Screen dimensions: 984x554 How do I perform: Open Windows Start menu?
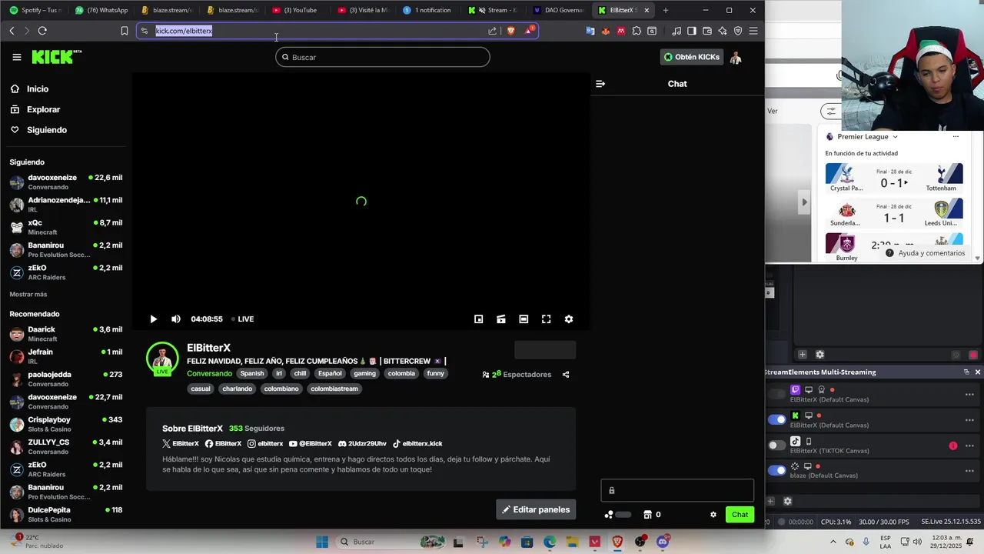tap(322, 542)
